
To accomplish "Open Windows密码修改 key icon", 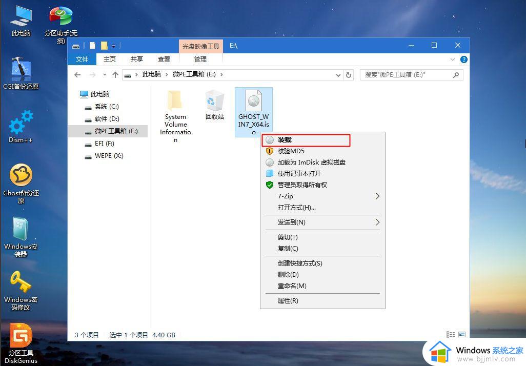I will (21, 291).
